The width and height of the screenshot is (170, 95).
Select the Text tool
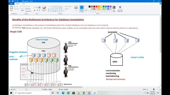click(40, 7)
